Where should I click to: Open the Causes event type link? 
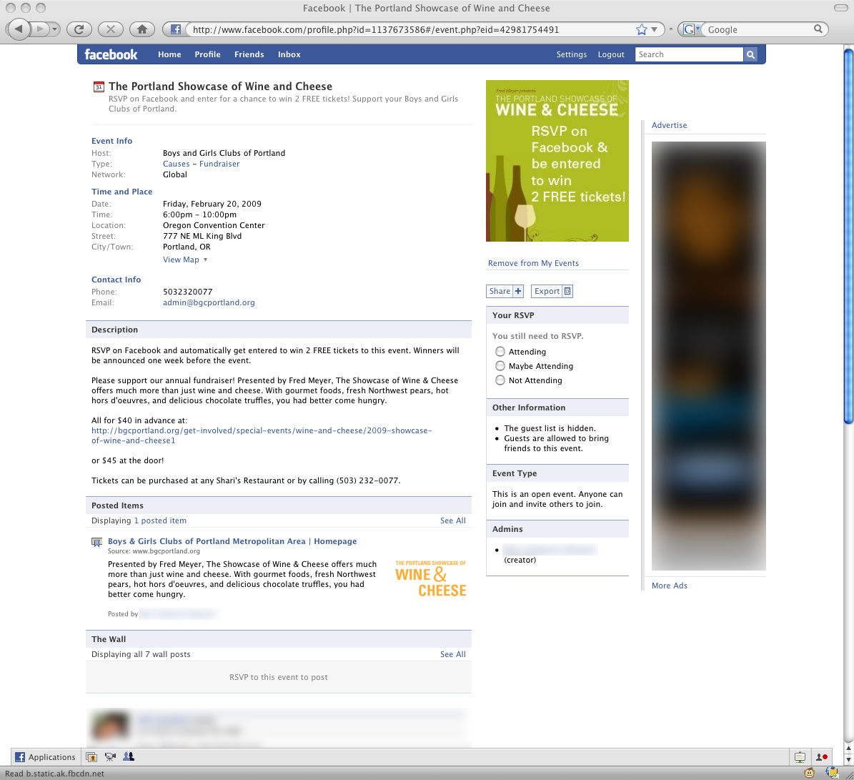[x=176, y=164]
